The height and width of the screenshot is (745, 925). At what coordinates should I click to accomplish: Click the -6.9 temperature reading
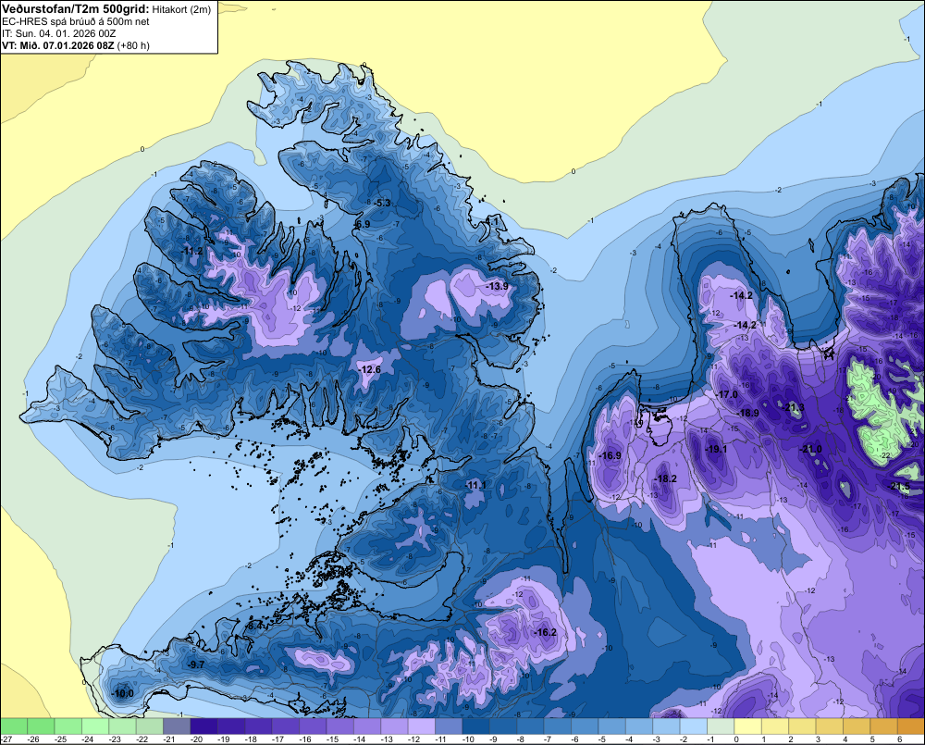click(x=363, y=224)
